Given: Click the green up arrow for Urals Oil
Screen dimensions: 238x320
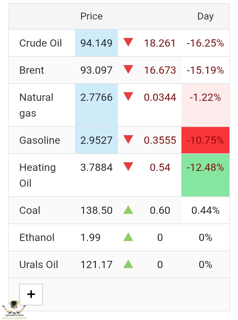Looking at the screenshot, I should tap(128, 264).
